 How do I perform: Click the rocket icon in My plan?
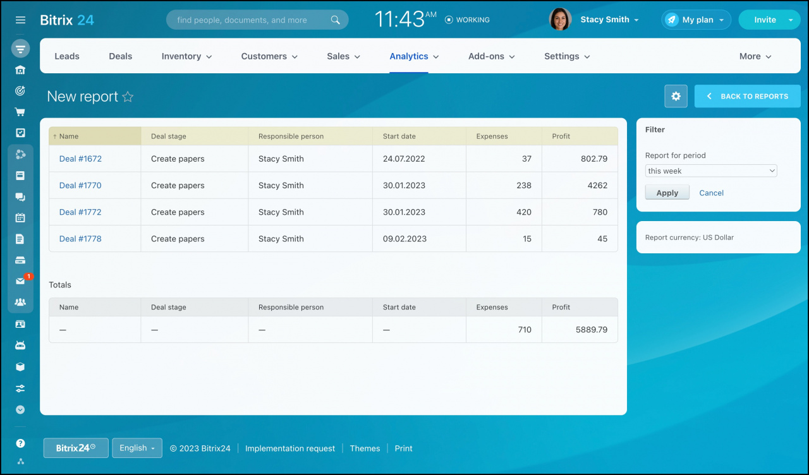tap(671, 20)
